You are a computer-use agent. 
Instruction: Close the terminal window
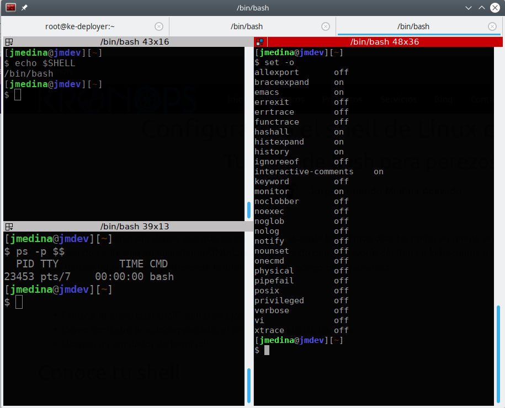(x=495, y=8)
